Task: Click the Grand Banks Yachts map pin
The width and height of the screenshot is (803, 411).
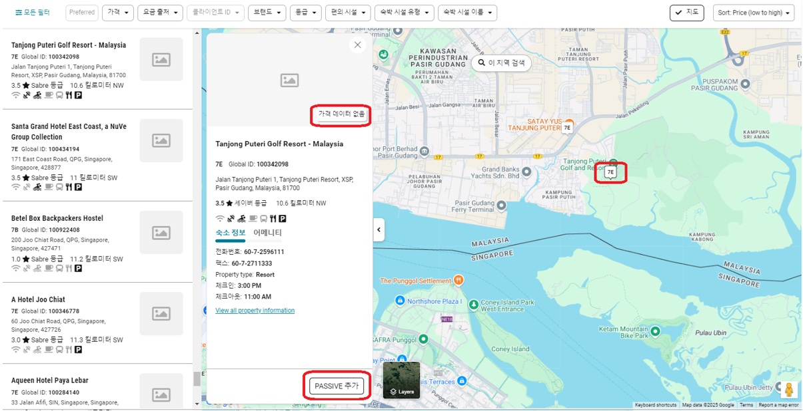Action: (527, 172)
